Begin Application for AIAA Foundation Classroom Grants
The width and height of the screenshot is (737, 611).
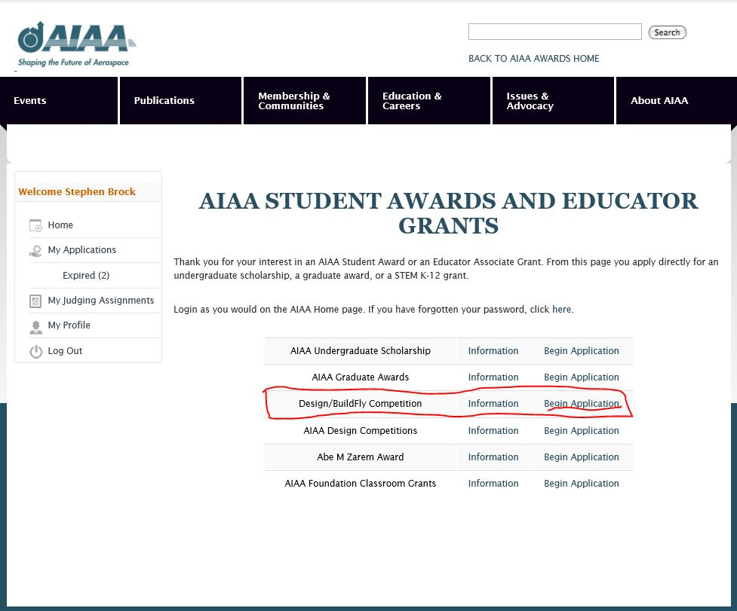pyautogui.click(x=582, y=483)
